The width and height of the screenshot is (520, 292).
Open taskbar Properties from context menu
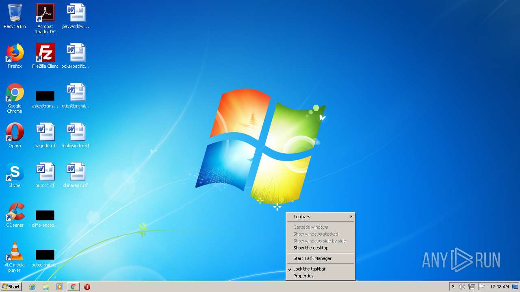[x=321, y=276]
